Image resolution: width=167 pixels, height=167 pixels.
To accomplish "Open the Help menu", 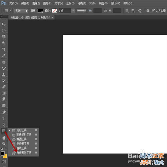I will (x=128, y=3).
